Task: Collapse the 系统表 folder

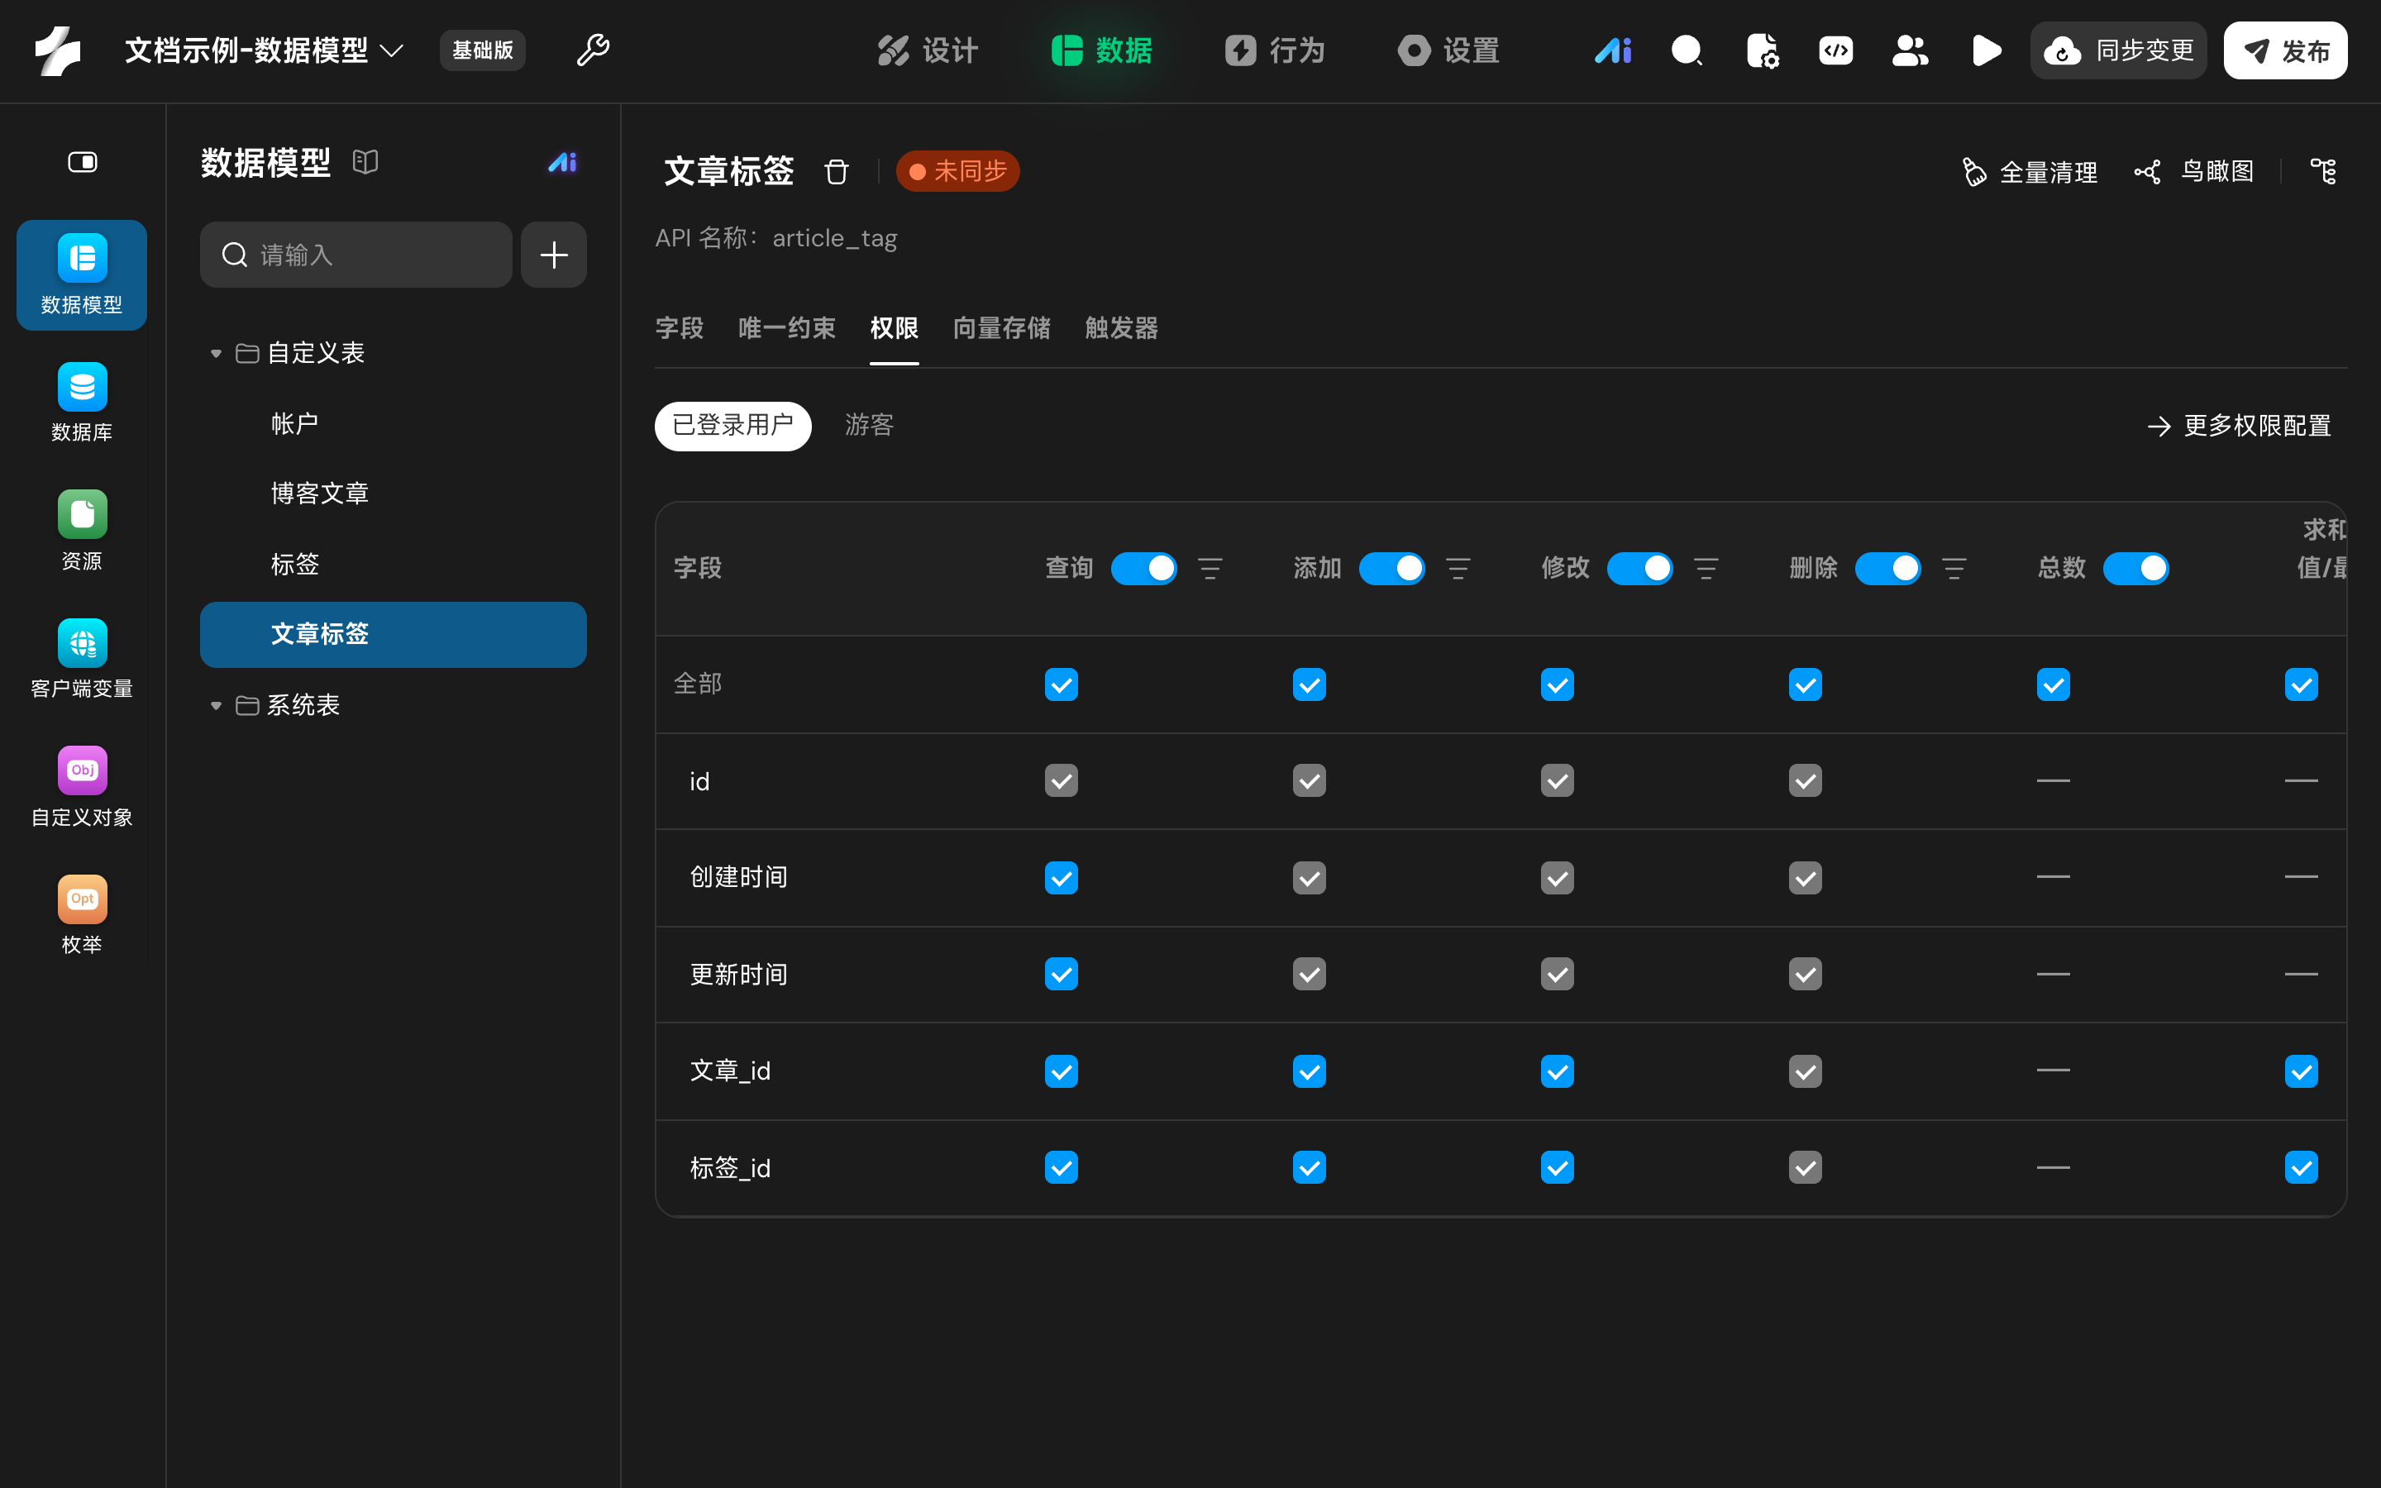Action: (216, 704)
